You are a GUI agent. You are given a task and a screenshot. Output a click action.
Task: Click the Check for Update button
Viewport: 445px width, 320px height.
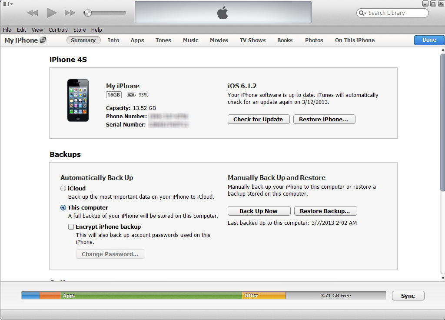(259, 119)
